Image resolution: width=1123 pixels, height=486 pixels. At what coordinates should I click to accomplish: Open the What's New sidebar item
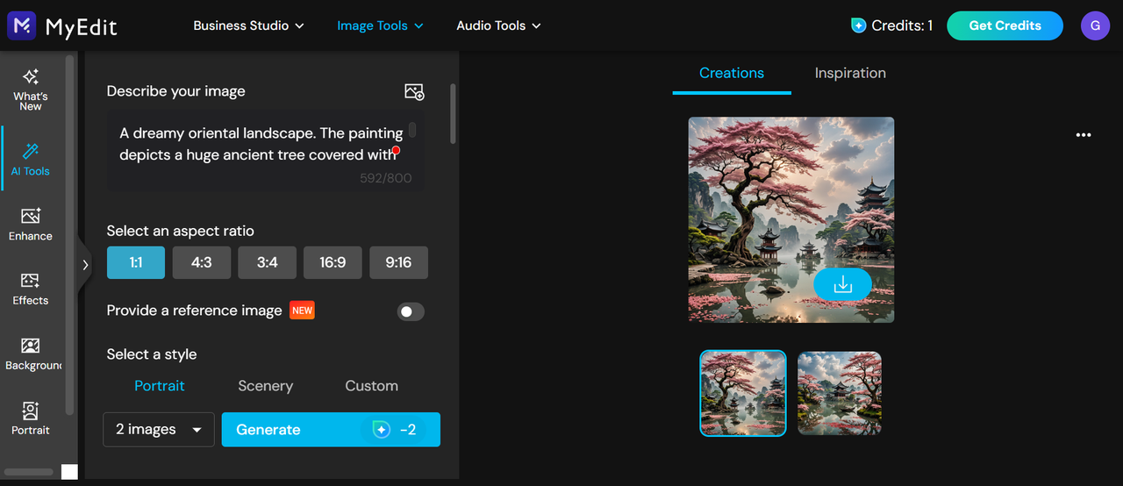(31, 90)
